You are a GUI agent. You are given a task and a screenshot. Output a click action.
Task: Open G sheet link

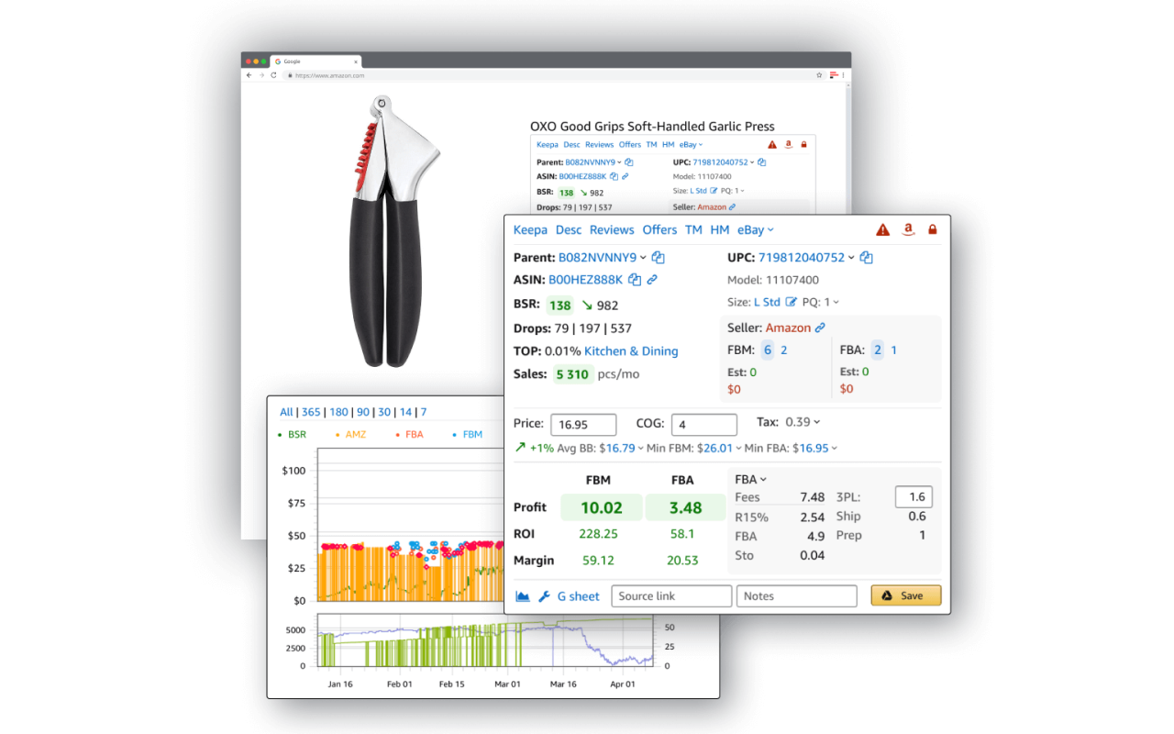point(578,596)
